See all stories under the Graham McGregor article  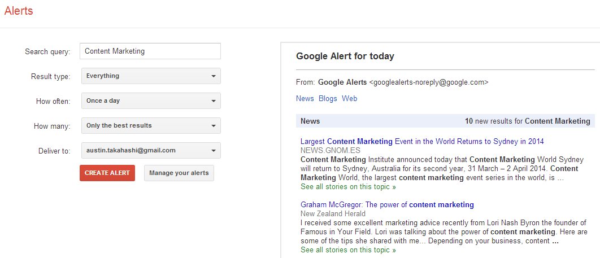coord(348,250)
